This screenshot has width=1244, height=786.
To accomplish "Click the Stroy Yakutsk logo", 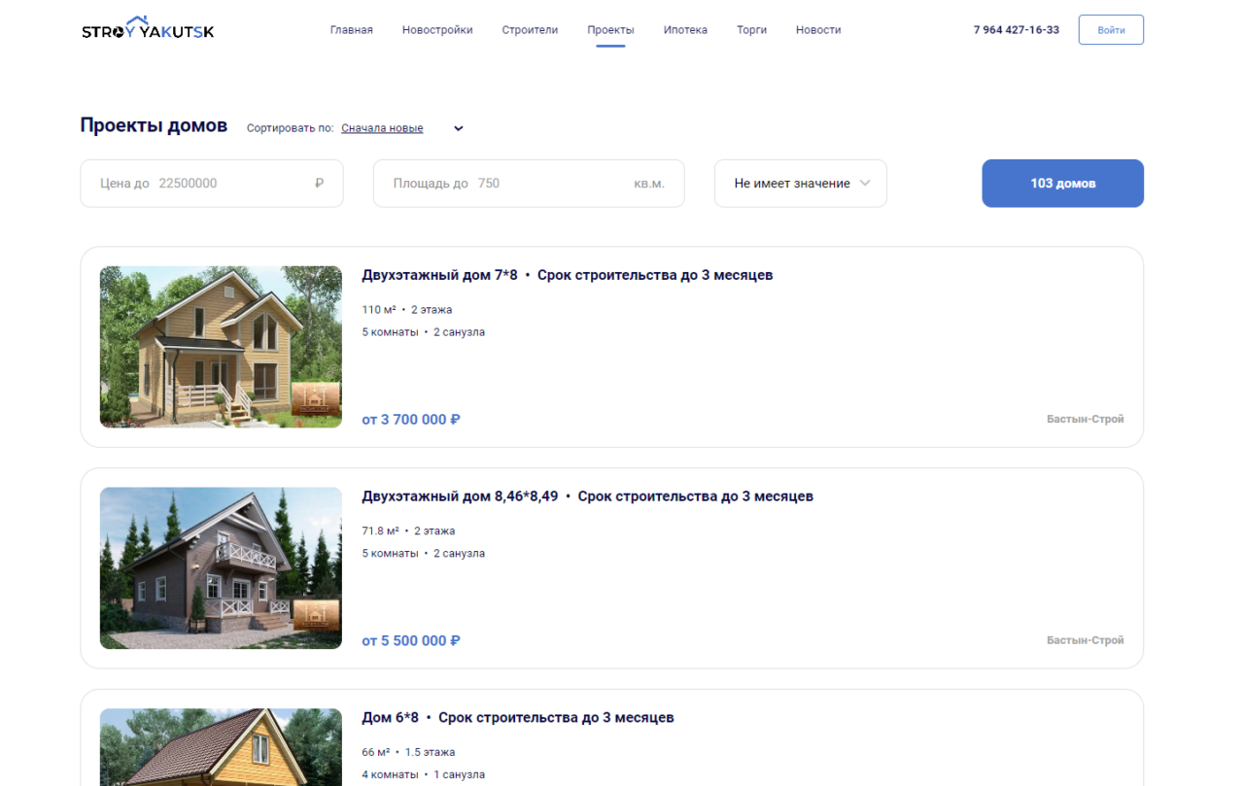I will [148, 28].
